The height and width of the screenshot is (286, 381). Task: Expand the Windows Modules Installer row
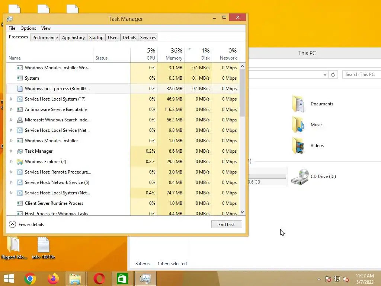point(11,141)
